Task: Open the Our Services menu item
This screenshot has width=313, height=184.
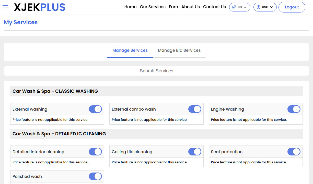Action: pyautogui.click(x=153, y=7)
